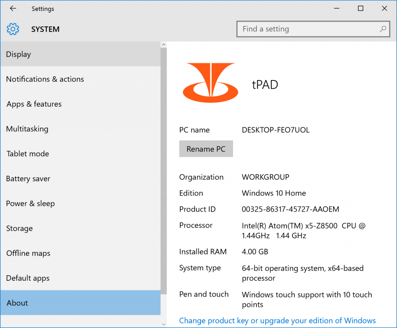Image resolution: width=397 pixels, height=328 pixels.
Task: Click the sidebar scrollbar thumb
Action: click(164, 171)
